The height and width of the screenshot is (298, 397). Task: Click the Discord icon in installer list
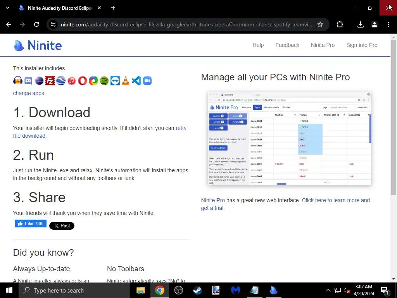click(x=28, y=81)
